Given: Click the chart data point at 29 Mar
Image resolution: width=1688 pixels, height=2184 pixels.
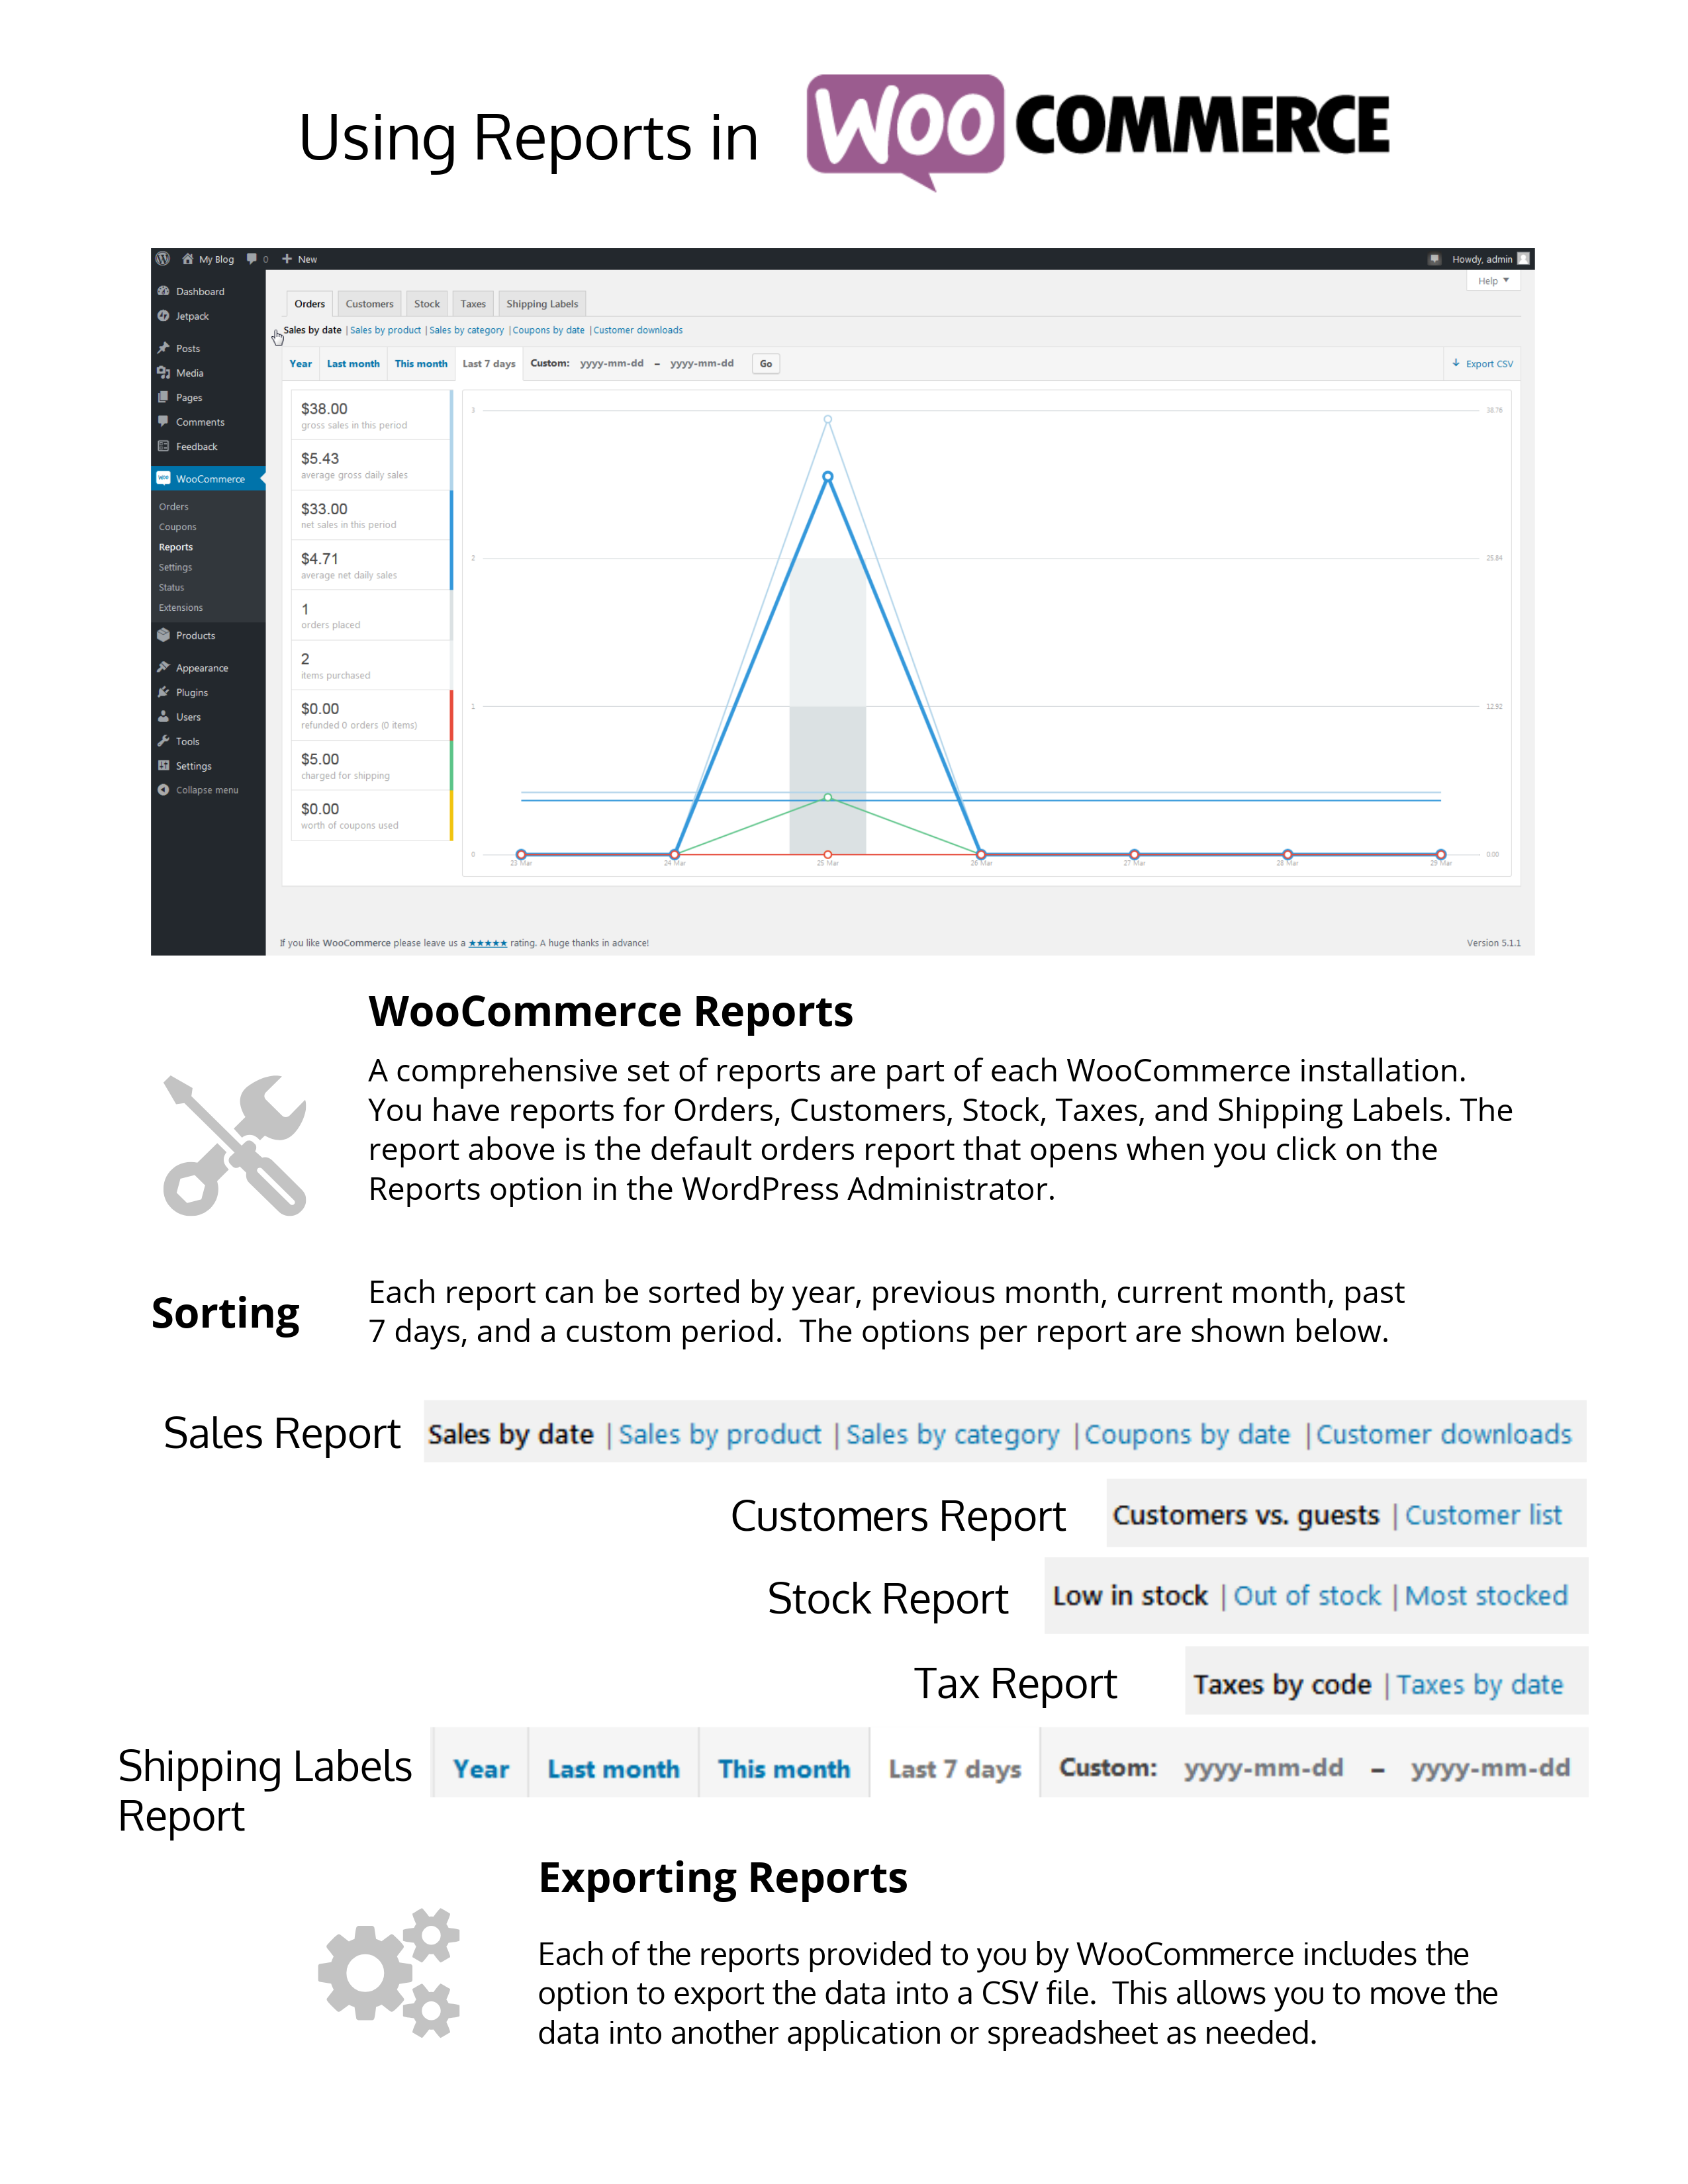Looking at the screenshot, I should coord(1441,854).
